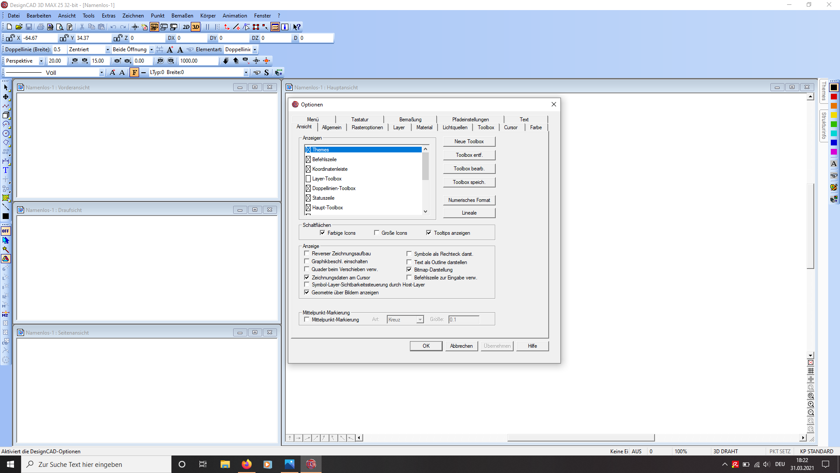Enable Reverser Zeichnungsaufbau checkbox

tap(307, 254)
